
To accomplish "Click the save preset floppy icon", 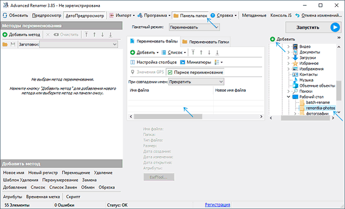I will point(13,45).
